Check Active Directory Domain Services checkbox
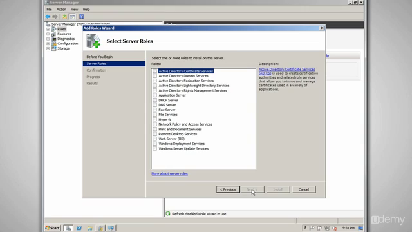The width and height of the screenshot is (412, 232). [x=154, y=76]
